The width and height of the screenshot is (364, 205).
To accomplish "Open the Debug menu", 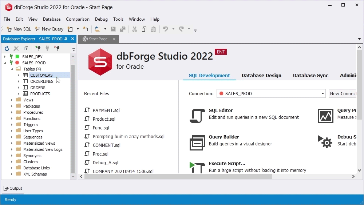I will coord(101,19).
